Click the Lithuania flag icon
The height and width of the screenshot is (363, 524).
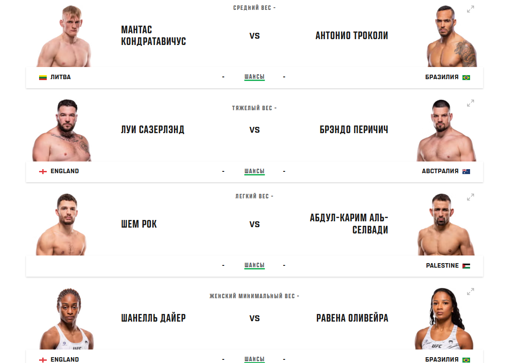43,77
